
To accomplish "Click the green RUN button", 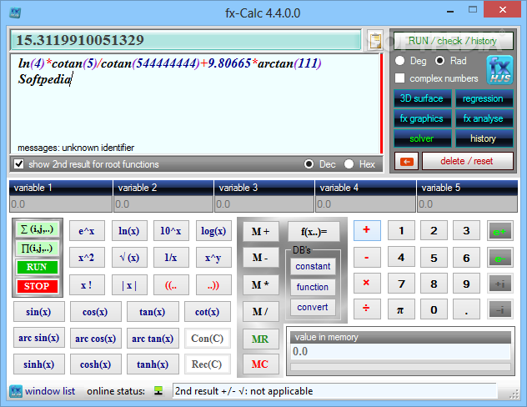I will [37, 267].
